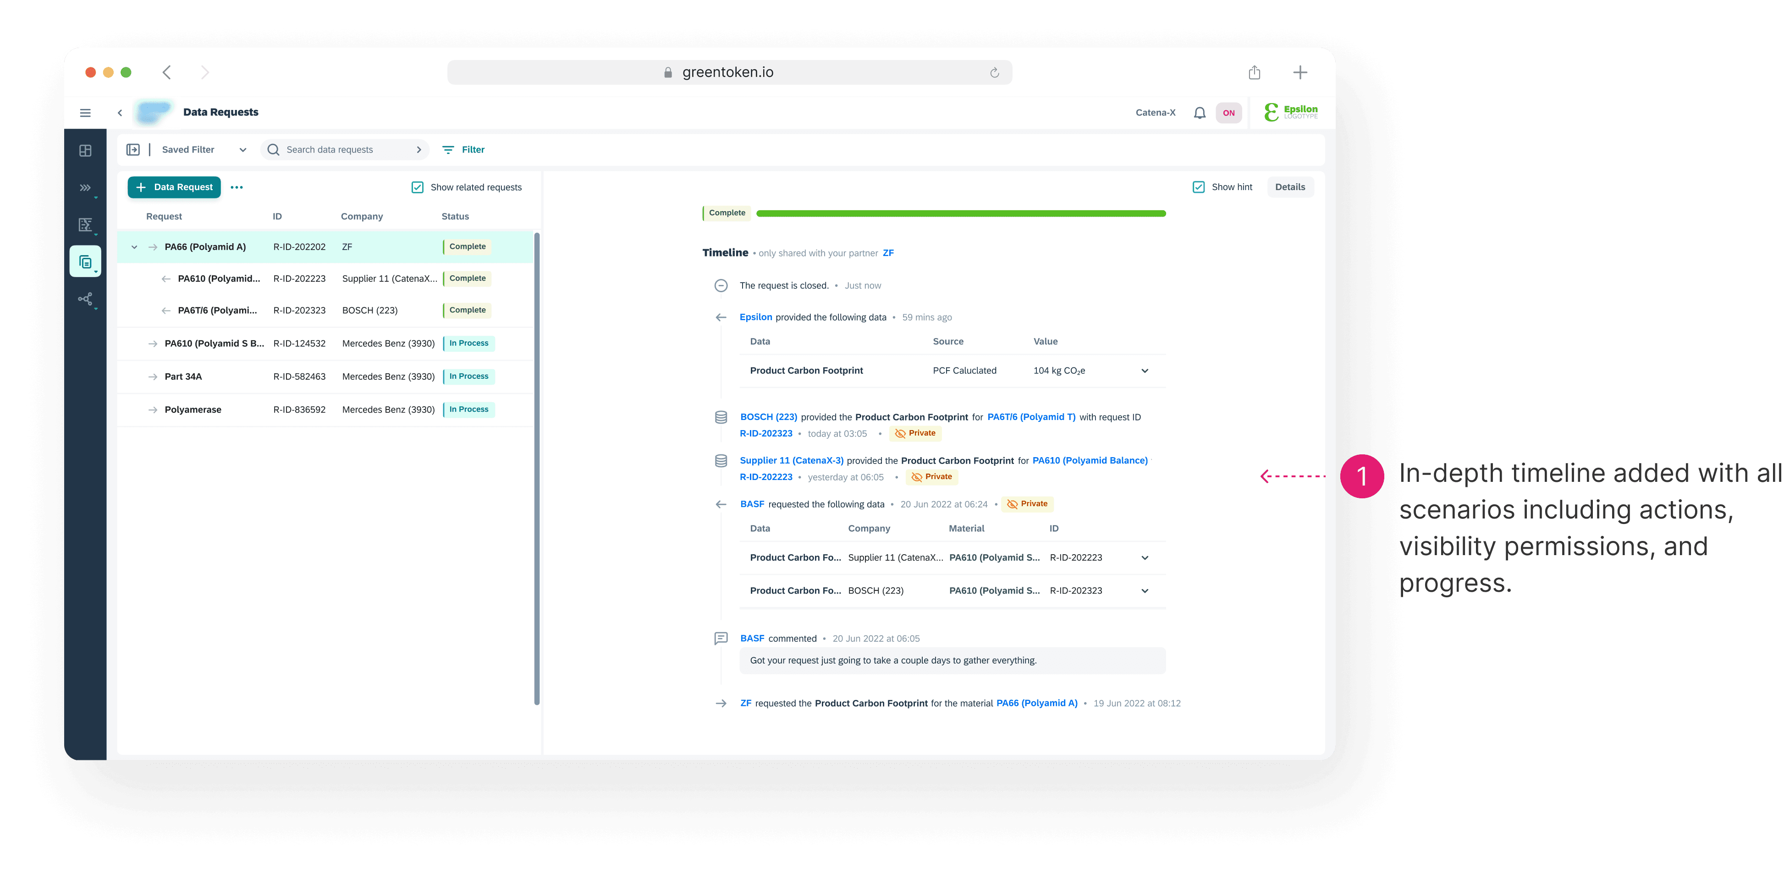Screen dimensions: 1784x873
Task: Click the request list scrollbar
Action: [x=537, y=469]
